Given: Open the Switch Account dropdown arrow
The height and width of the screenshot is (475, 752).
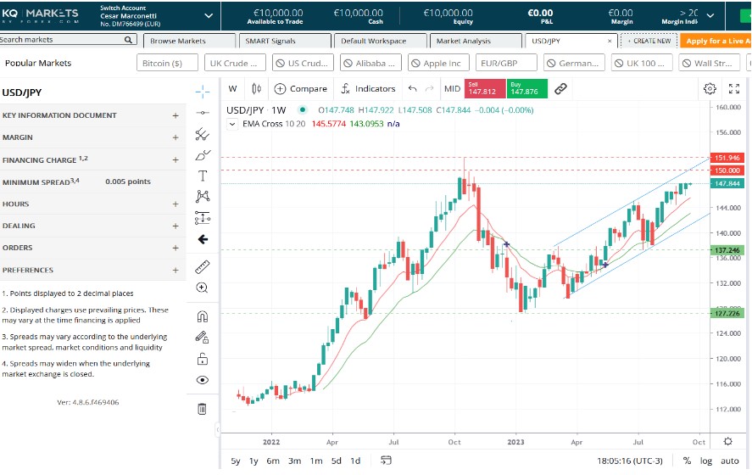Looking at the screenshot, I should (209, 16).
